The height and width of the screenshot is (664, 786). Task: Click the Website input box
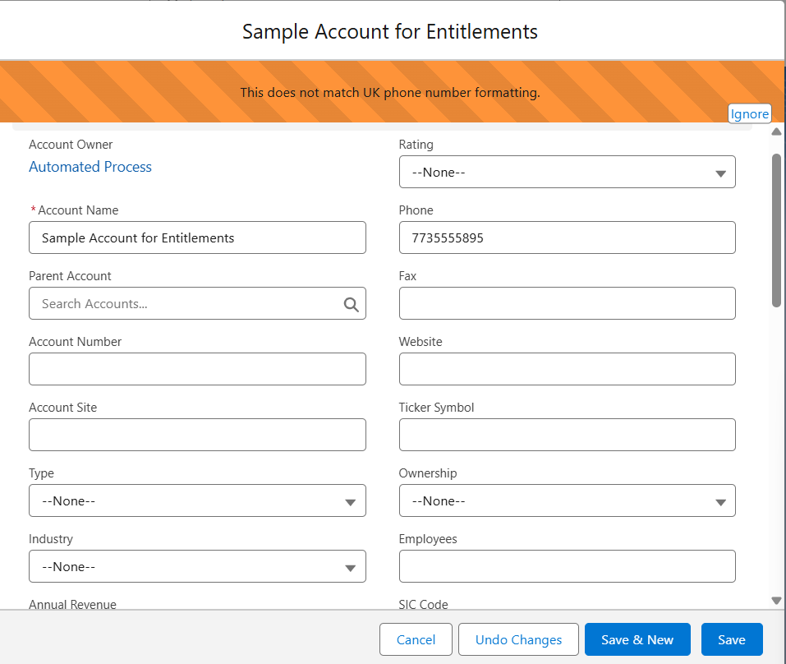coord(567,369)
